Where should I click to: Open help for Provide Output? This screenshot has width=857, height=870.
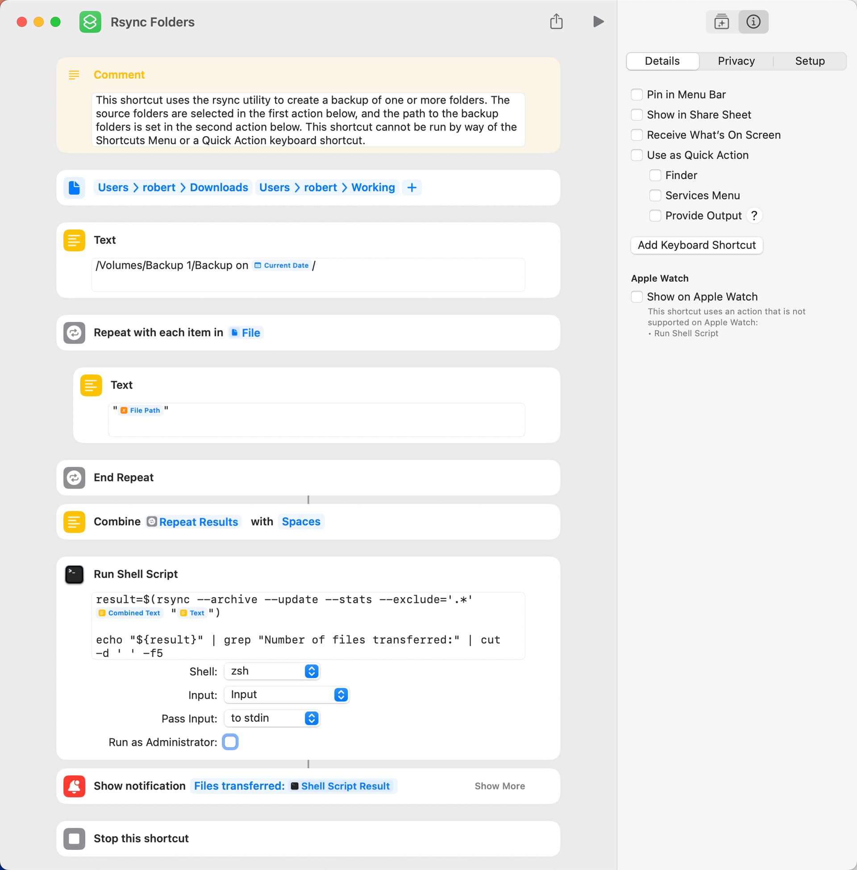[x=754, y=216]
